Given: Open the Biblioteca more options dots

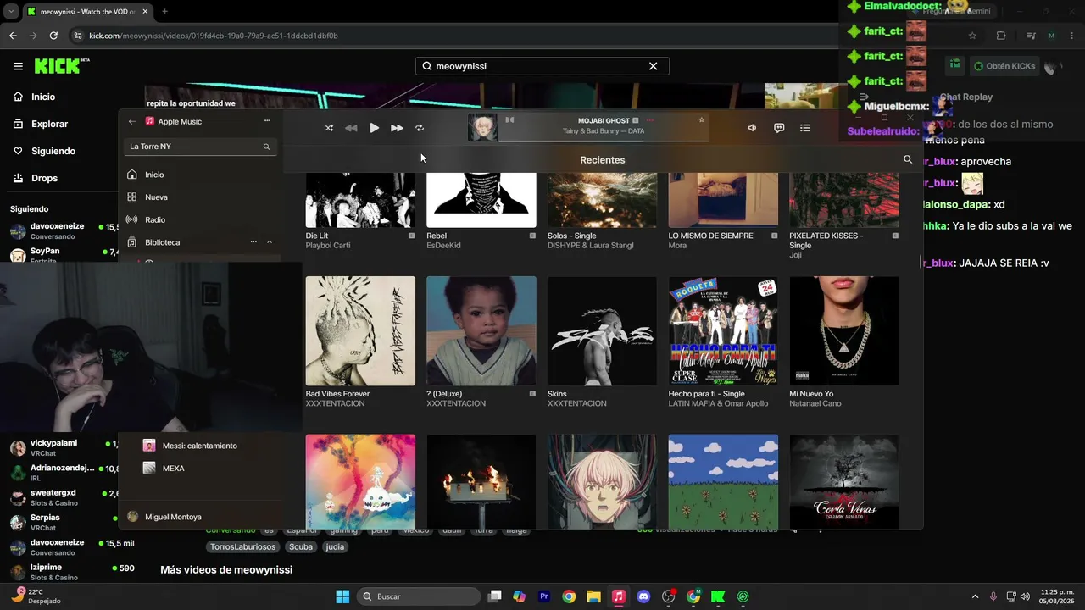Looking at the screenshot, I should tap(253, 242).
